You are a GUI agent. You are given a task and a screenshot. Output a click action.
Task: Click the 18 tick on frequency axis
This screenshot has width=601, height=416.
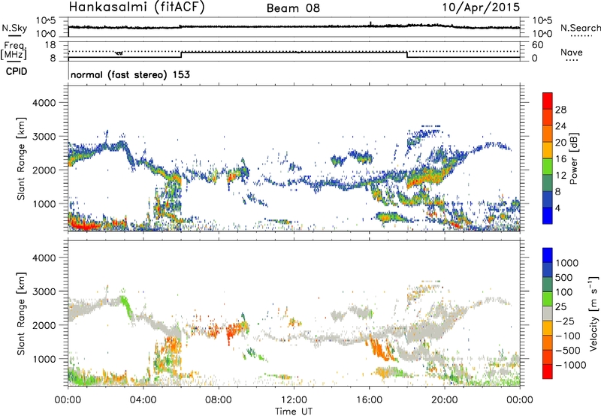50,45
